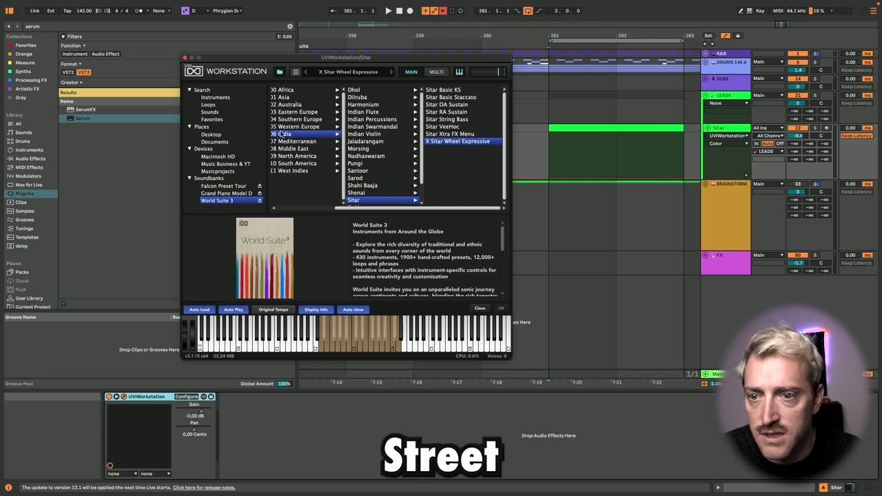Enable Keep Latency on Sitar track
Viewport: 882px width, 496px height.
[857, 136]
